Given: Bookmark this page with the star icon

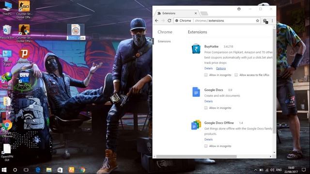Looking at the screenshot, I should (x=257, y=20).
